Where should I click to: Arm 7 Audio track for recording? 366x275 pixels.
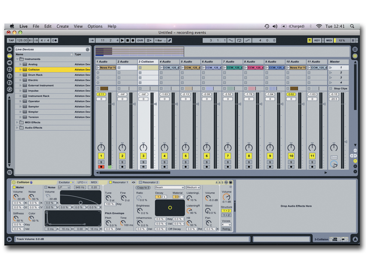[x=228, y=167]
